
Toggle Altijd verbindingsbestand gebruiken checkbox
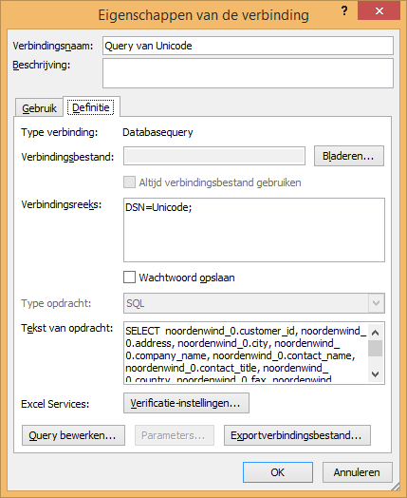pyautogui.click(x=129, y=182)
